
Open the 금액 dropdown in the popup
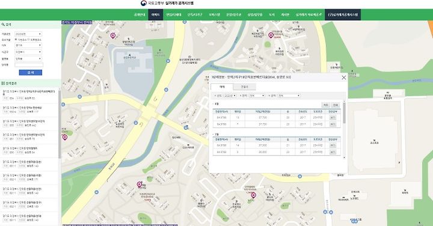click(x=289, y=96)
